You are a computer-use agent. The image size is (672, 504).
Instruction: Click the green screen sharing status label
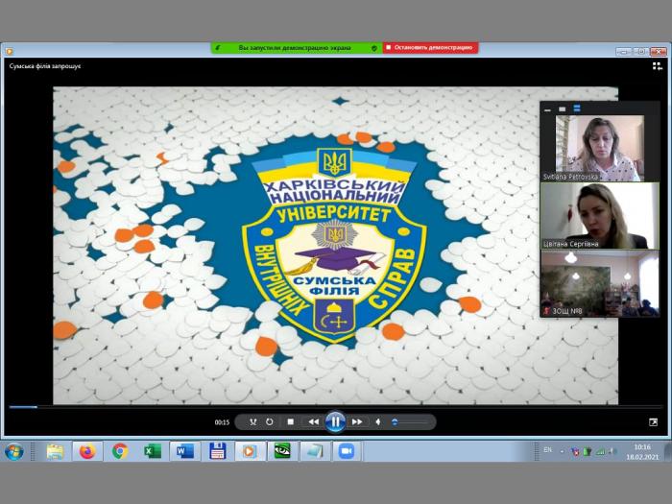295,47
